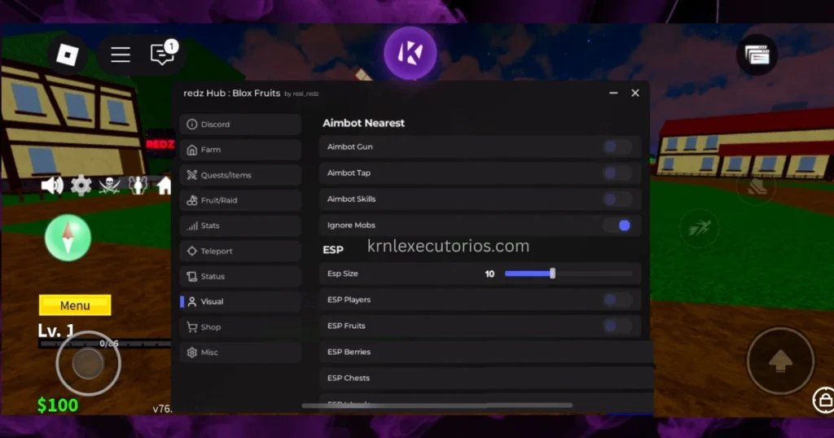Open the Shop tab

[x=240, y=327]
